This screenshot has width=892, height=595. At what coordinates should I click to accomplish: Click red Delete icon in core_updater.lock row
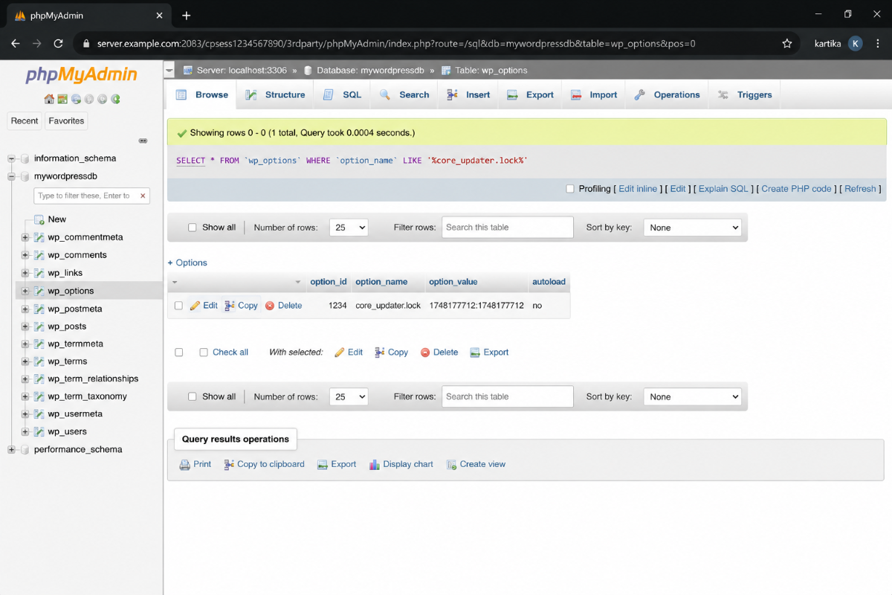click(x=270, y=306)
